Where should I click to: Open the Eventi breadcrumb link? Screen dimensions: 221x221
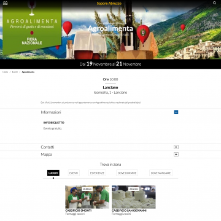point(15,72)
